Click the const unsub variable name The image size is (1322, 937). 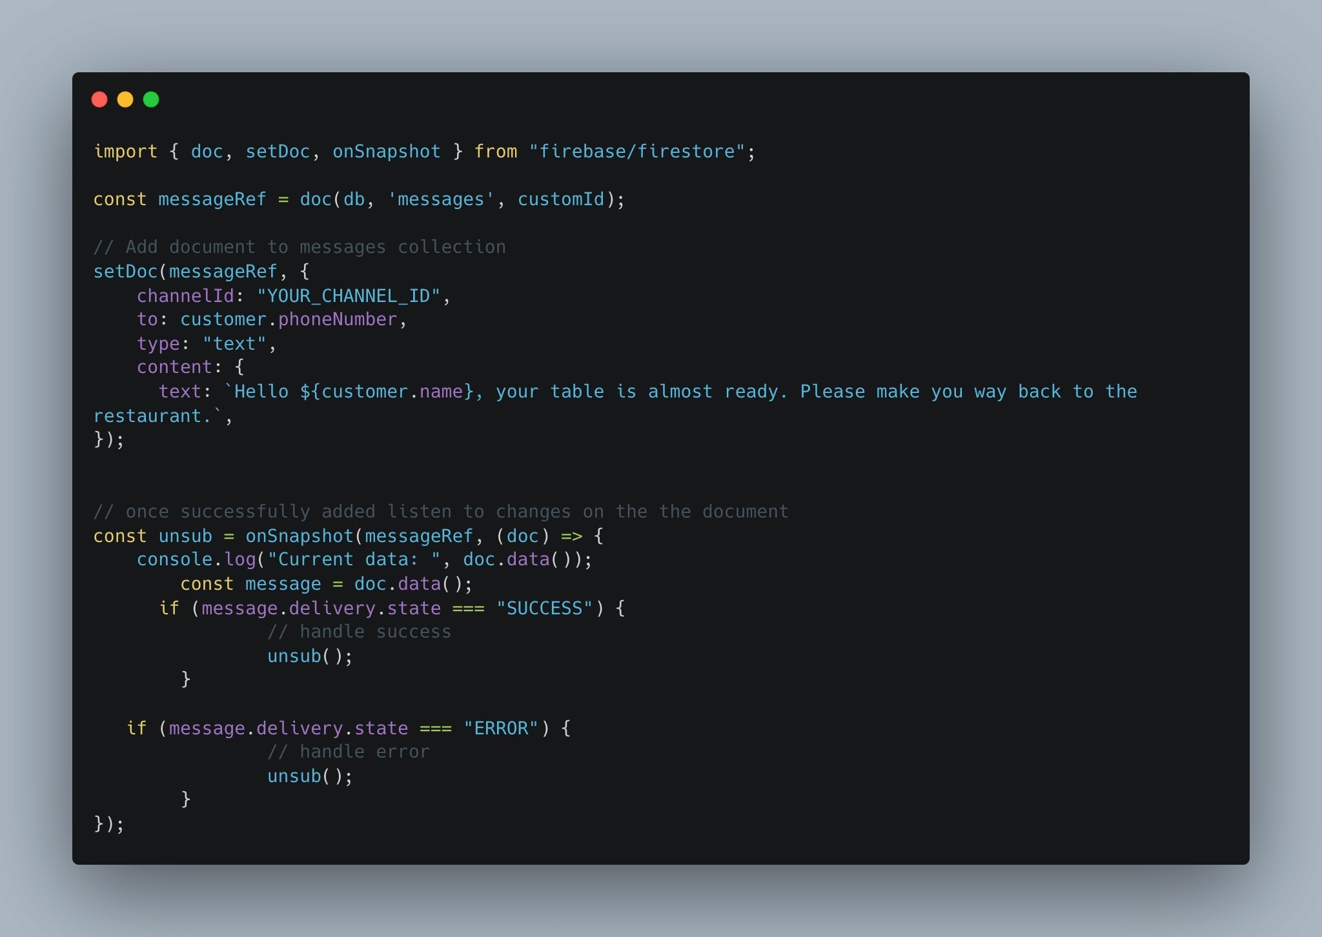(x=185, y=536)
